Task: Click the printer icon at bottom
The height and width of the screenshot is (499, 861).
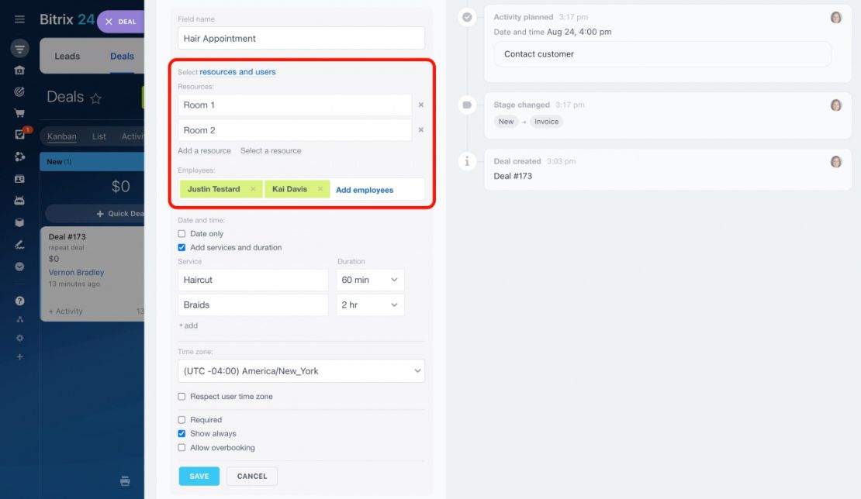Action: (x=125, y=481)
